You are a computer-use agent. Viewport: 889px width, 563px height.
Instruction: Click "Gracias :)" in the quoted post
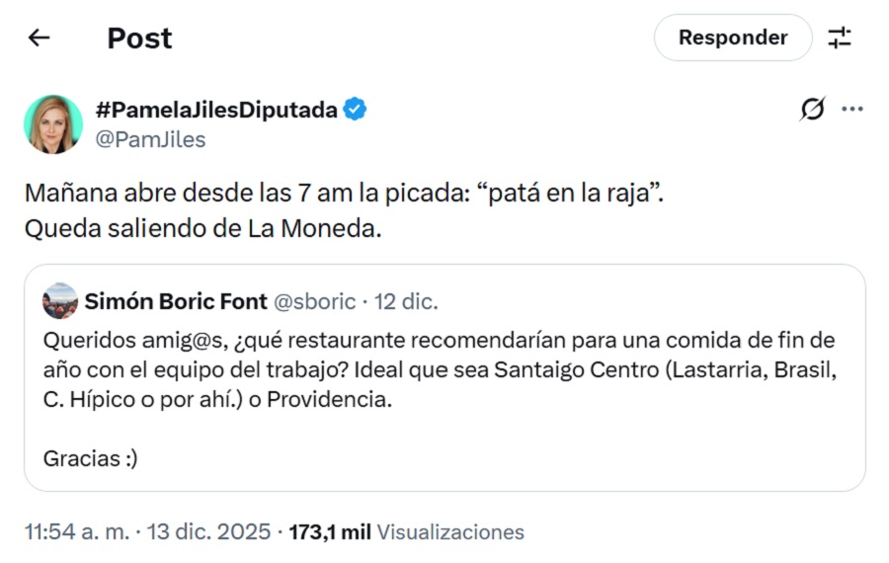click(91, 458)
